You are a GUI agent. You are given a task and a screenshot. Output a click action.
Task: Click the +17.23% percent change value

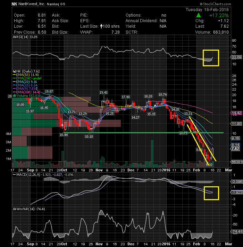coord(219,15)
